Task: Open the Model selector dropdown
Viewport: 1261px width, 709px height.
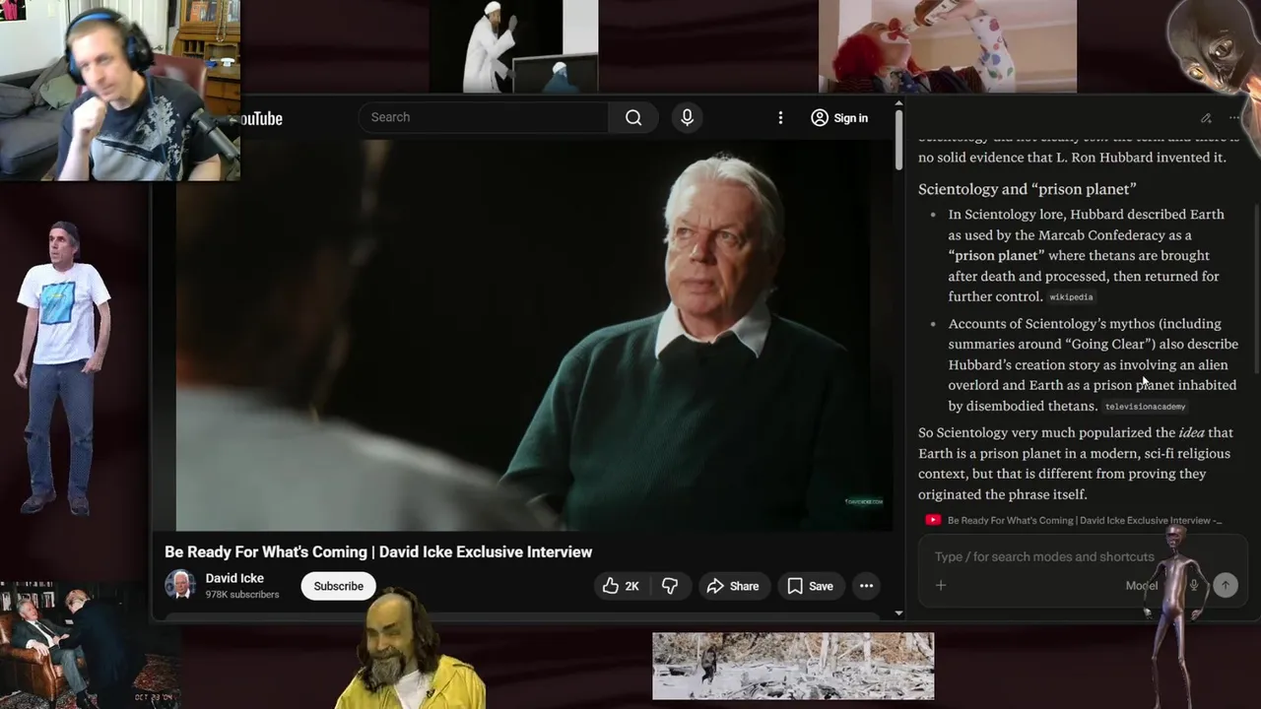Action: point(1142,585)
